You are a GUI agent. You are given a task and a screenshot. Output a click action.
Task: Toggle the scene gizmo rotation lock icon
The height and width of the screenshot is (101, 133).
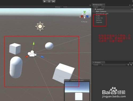pyautogui.click(x=89, y=10)
